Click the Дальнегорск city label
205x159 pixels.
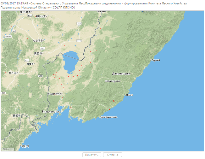point(121,74)
